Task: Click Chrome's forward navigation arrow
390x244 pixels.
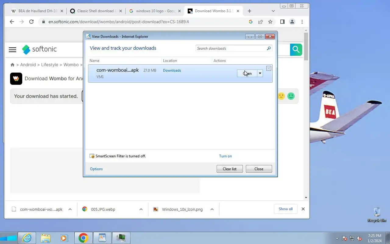Action: [22, 22]
